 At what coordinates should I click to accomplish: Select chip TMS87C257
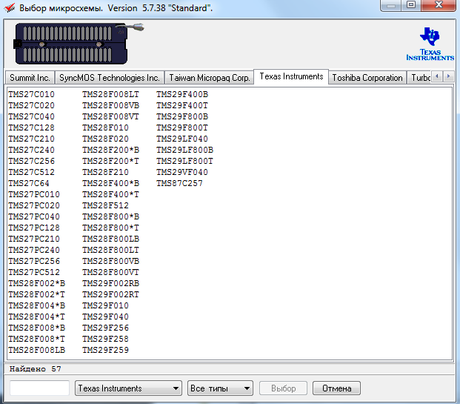point(179,183)
